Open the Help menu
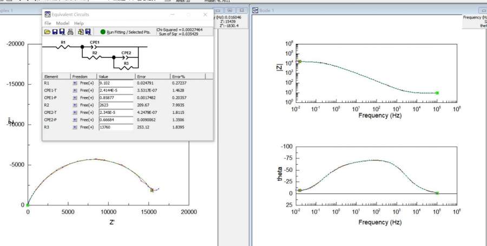Screen dimensions: 487x246 79,23
